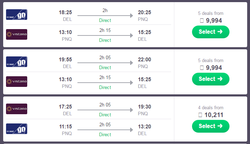Click Vistara logo in the first flight card
The image size is (250, 144).
coord(17,34)
